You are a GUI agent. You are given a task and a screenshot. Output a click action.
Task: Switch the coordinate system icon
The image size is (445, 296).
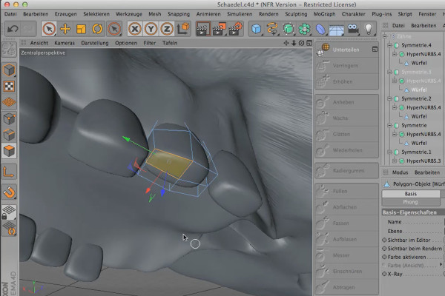click(183, 29)
